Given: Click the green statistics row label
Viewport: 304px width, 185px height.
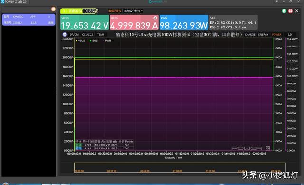Looking at the screenshot, I should [78, 145].
